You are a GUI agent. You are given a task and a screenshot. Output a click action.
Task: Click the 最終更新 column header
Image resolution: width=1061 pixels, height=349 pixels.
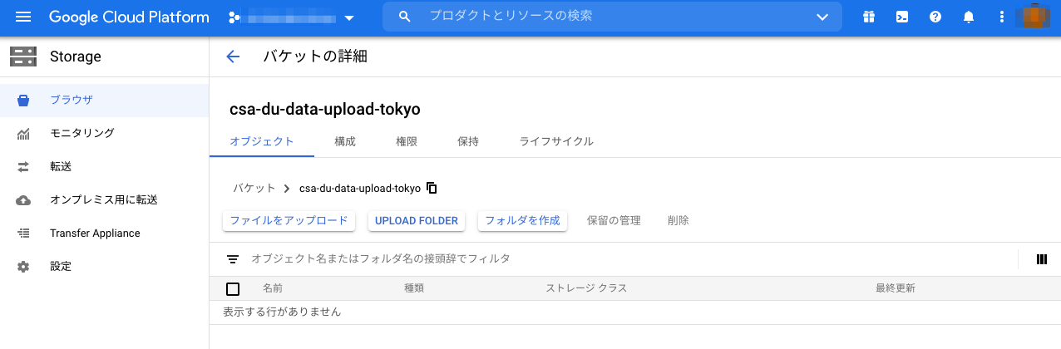(x=896, y=288)
